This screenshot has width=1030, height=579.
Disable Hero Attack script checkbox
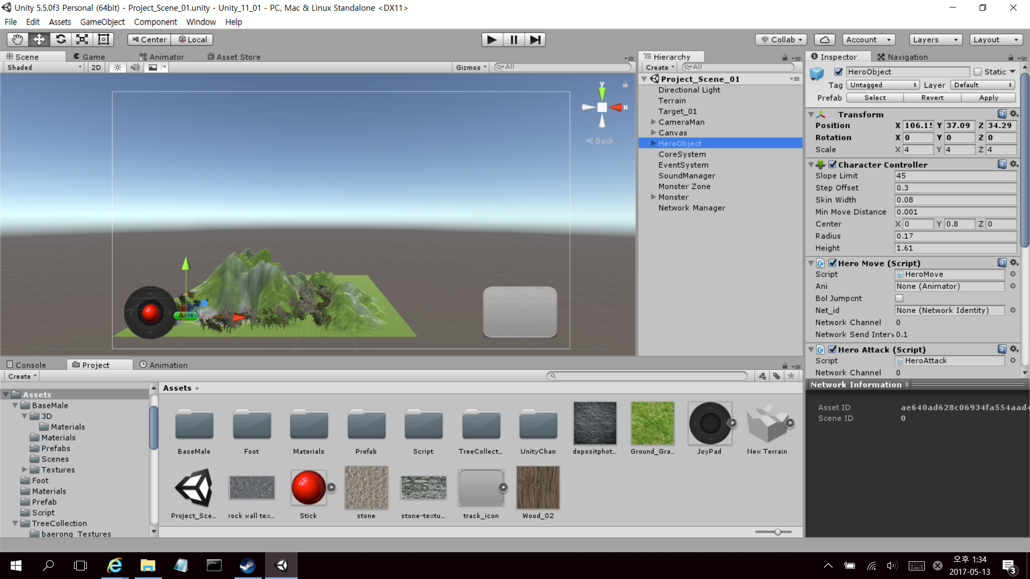coord(832,350)
